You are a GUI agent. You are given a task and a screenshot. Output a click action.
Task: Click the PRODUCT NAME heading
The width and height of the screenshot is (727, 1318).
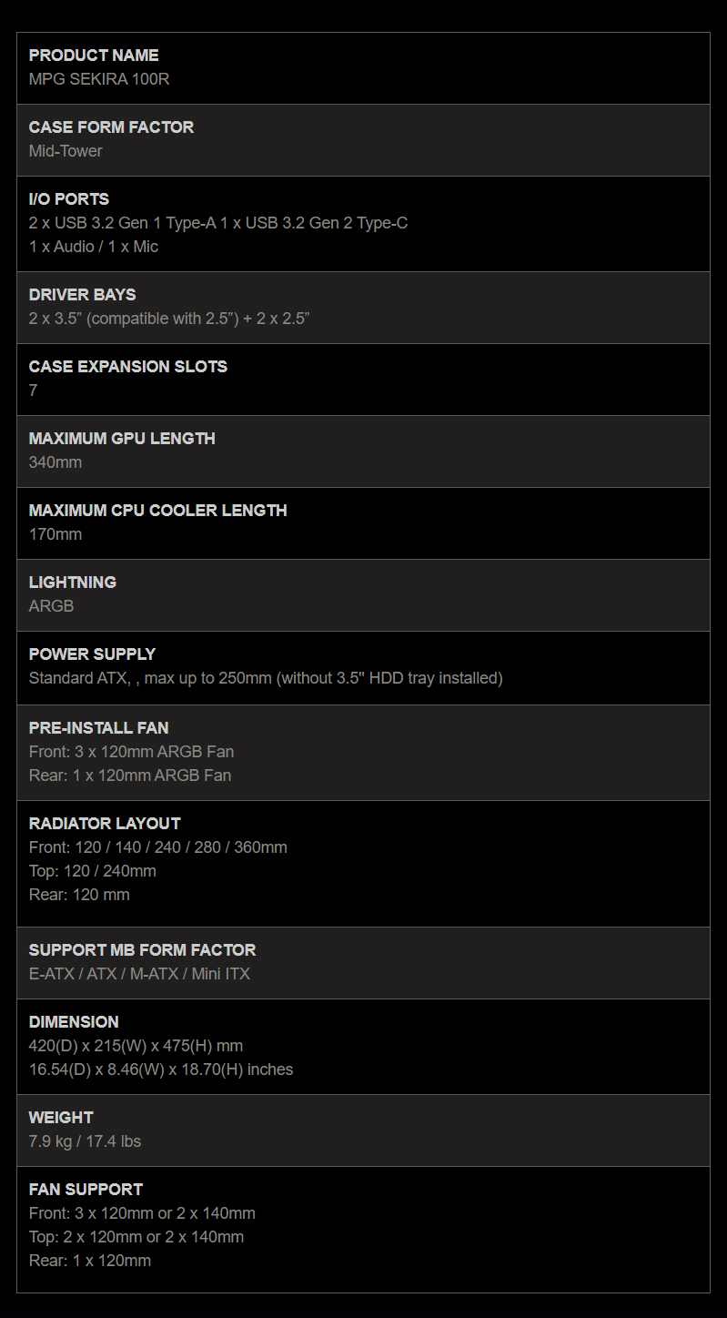[x=94, y=56]
